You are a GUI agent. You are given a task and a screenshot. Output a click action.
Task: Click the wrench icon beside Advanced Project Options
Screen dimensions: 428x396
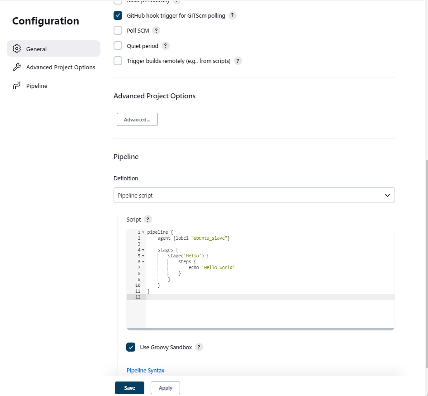17,67
